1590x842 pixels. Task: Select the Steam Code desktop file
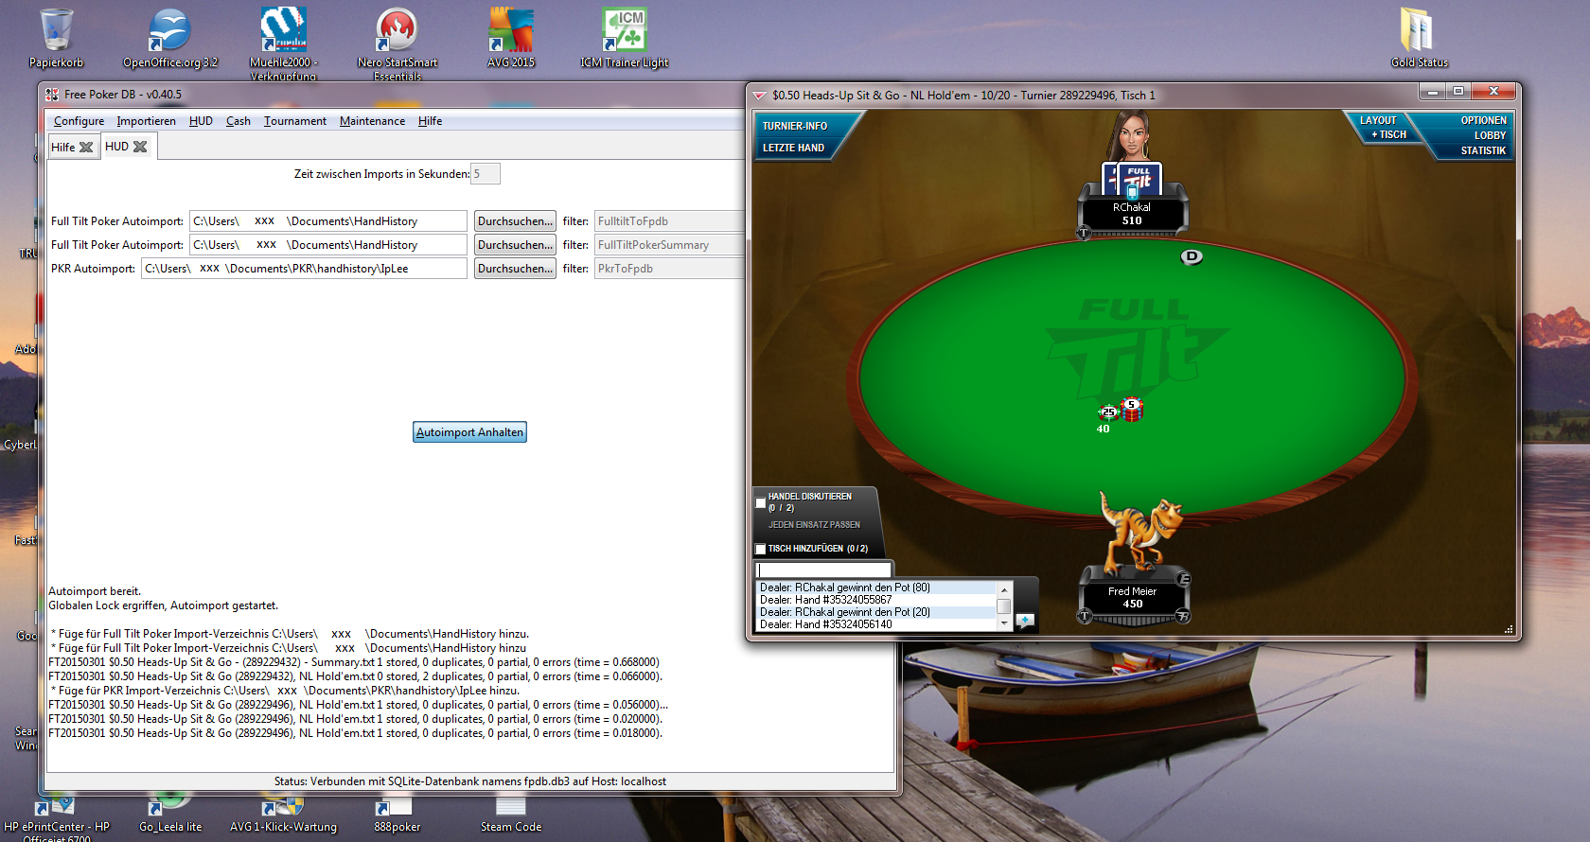click(x=511, y=816)
